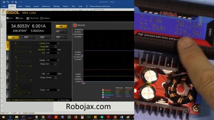The image size is (214, 120).
Task: Open File Explorer from the taskbar
Action: (17, 117)
